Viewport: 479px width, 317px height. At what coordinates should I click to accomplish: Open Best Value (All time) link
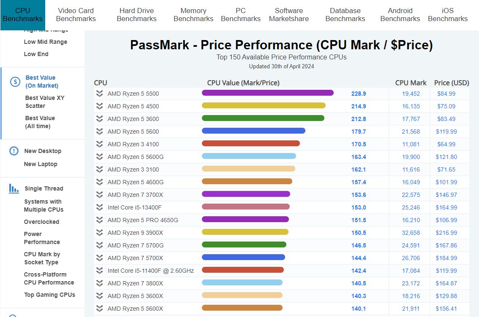point(40,122)
